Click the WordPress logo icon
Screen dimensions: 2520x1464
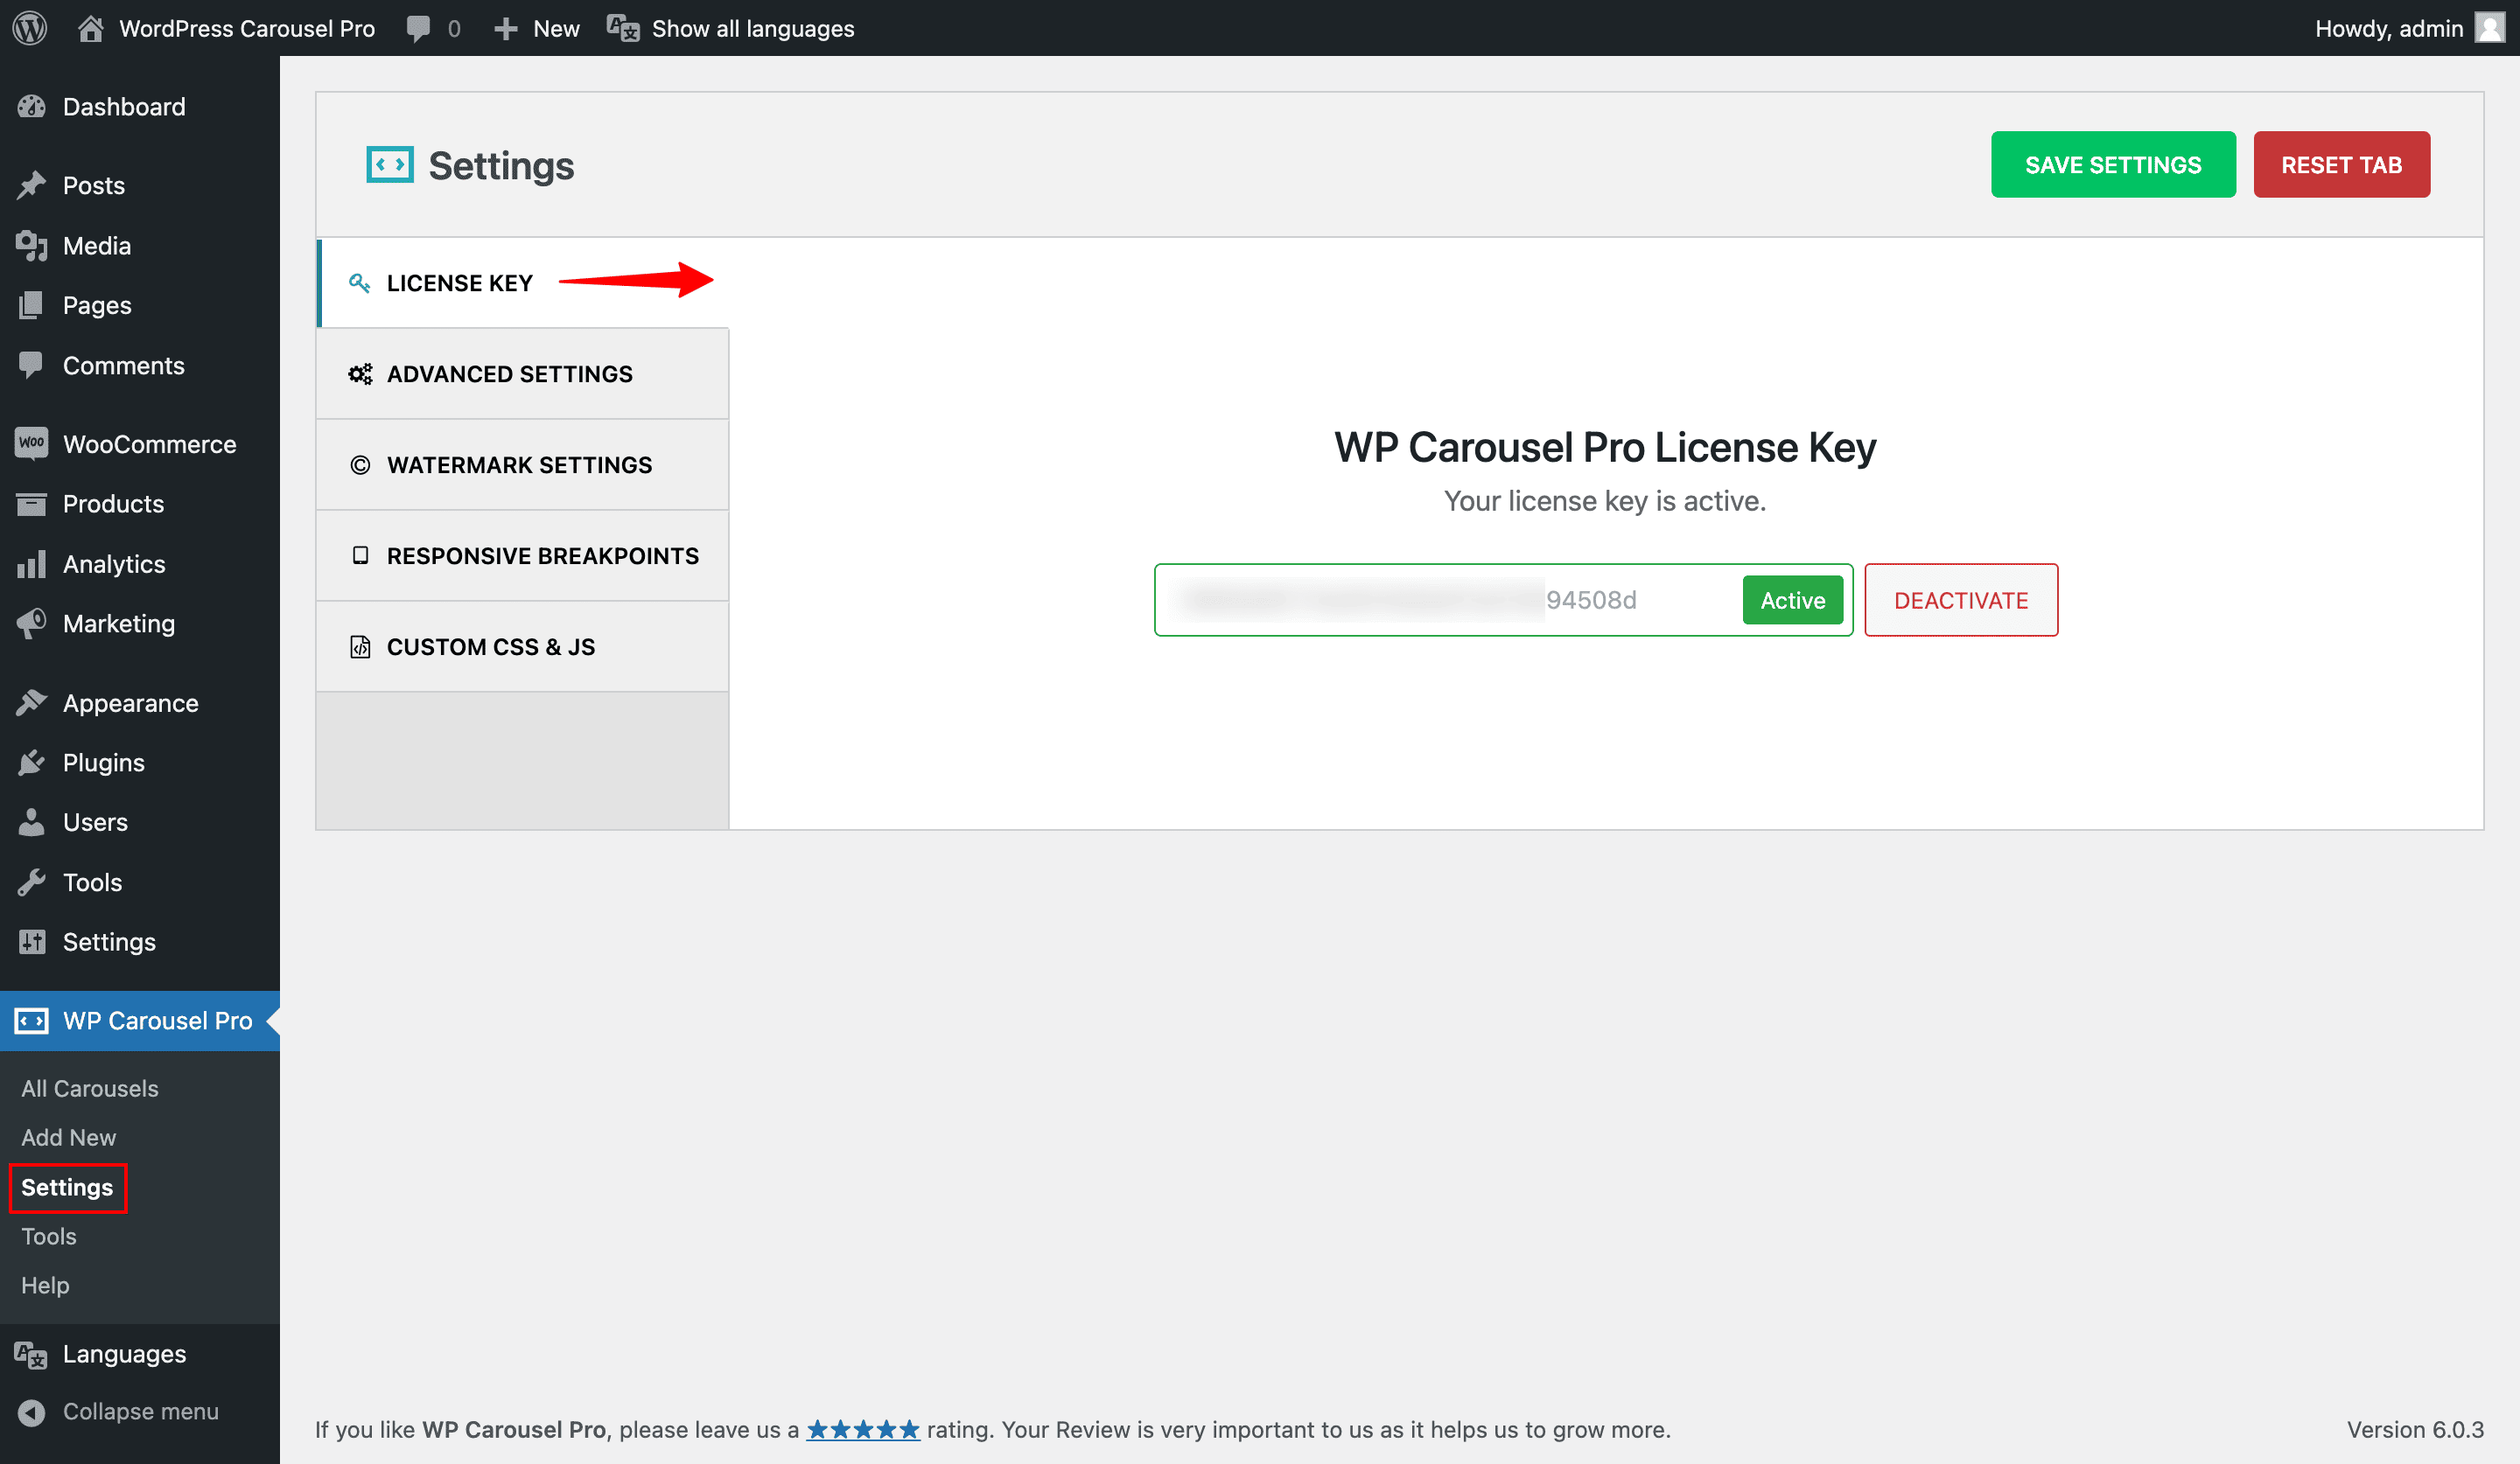(x=30, y=28)
